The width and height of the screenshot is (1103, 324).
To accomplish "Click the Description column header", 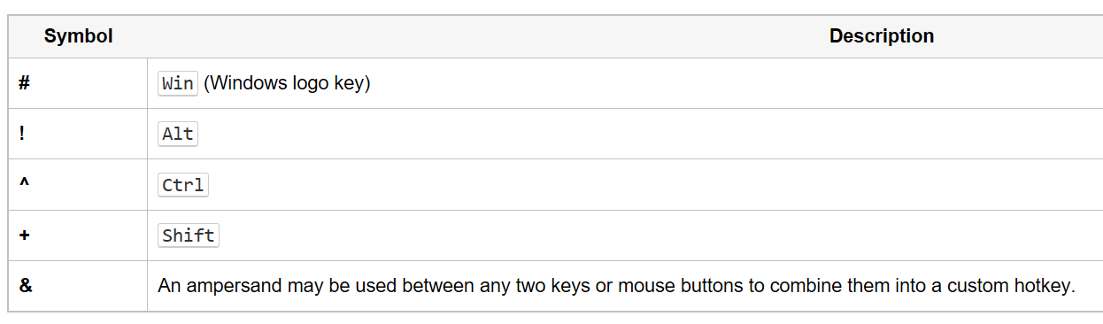I will (x=881, y=36).
